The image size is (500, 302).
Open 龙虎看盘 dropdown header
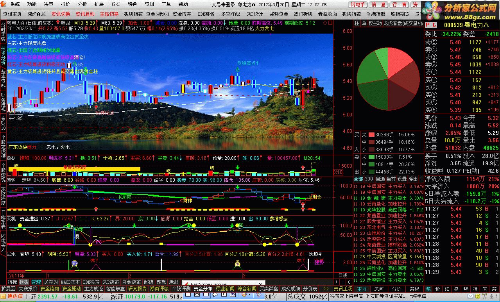[x=403, y=23]
